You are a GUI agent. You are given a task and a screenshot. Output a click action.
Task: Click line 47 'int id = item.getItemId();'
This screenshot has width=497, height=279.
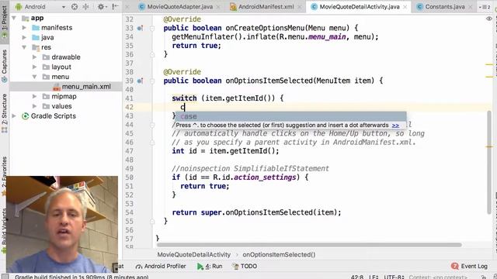[x=225, y=151]
